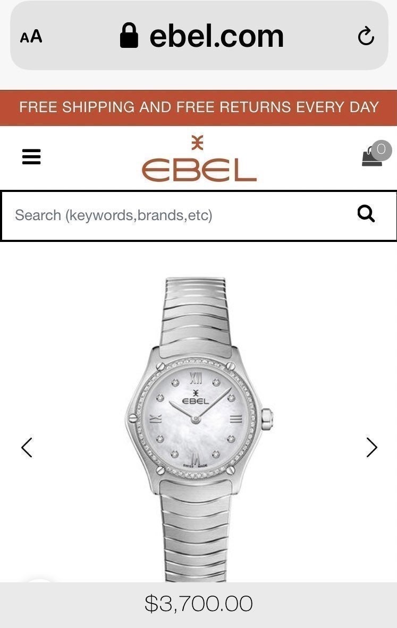The image size is (397, 628).
Task: Show the next product image
Action: point(372,447)
